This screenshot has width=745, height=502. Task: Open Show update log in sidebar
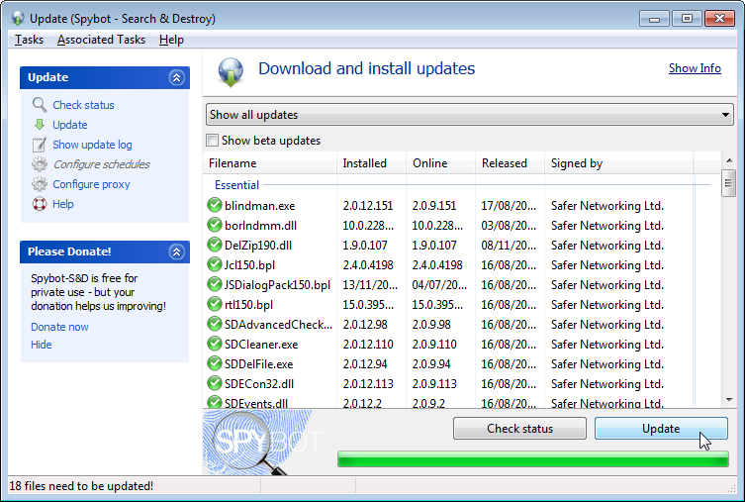coord(92,145)
